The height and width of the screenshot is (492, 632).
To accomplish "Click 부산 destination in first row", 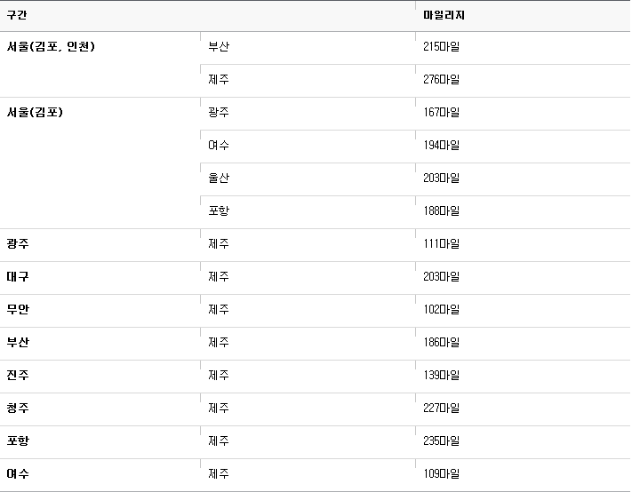I will 219,47.
